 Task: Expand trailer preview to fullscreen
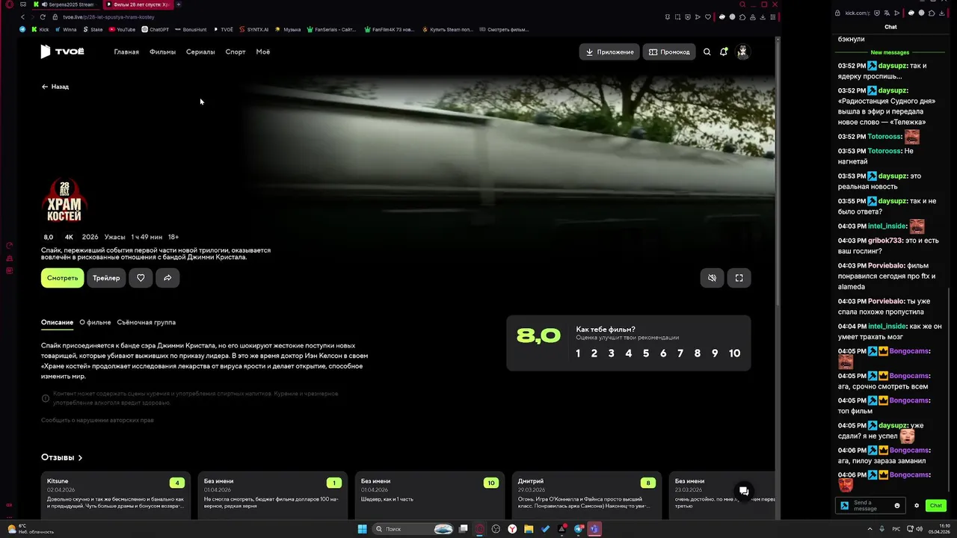point(739,278)
